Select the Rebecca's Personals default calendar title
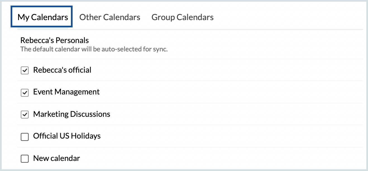The width and height of the screenshot is (368, 171). (x=54, y=40)
